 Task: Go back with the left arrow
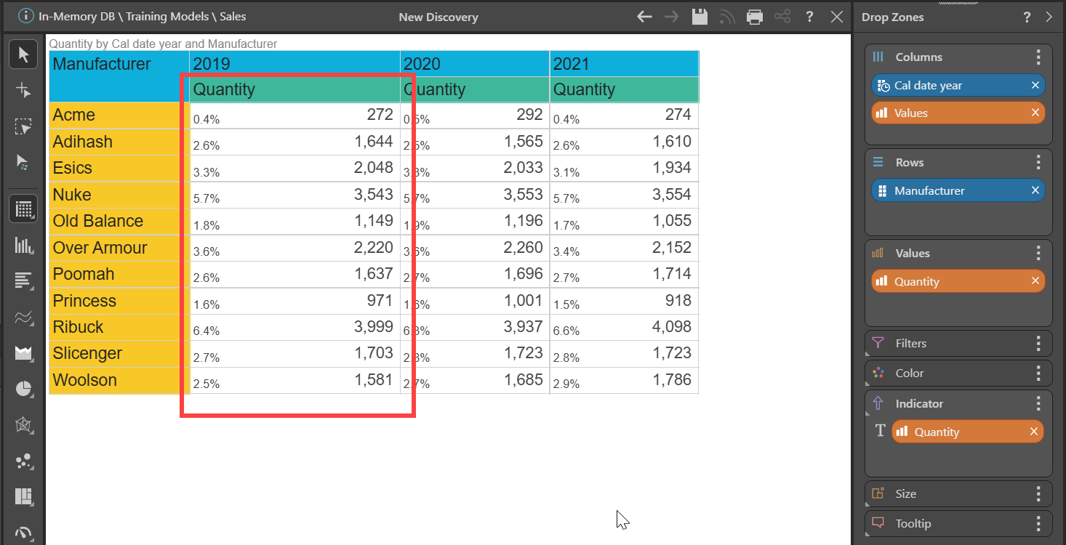pos(644,17)
